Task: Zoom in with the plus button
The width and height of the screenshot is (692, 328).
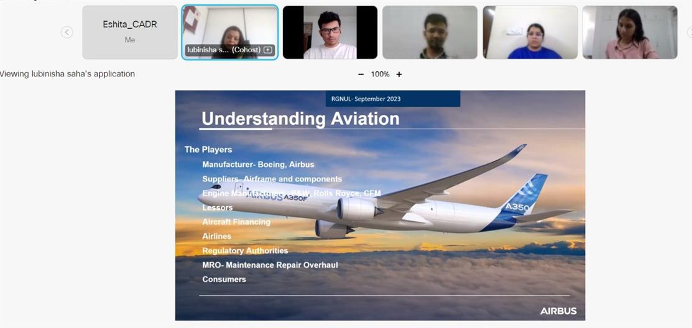Action: pyautogui.click(x=399, y=75)
